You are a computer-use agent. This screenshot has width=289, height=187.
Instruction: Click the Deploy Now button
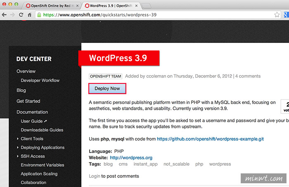[x=107, y=88]
